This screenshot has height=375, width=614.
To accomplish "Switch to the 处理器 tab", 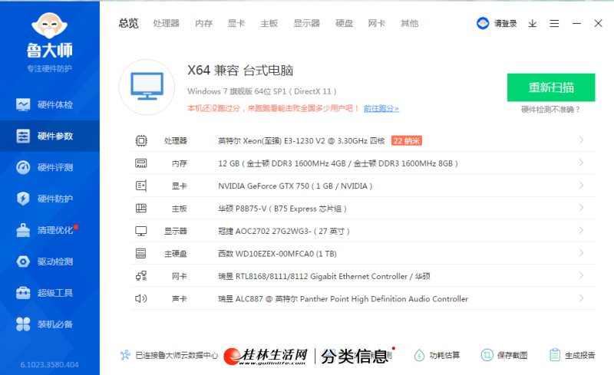I will click(166, 24).
